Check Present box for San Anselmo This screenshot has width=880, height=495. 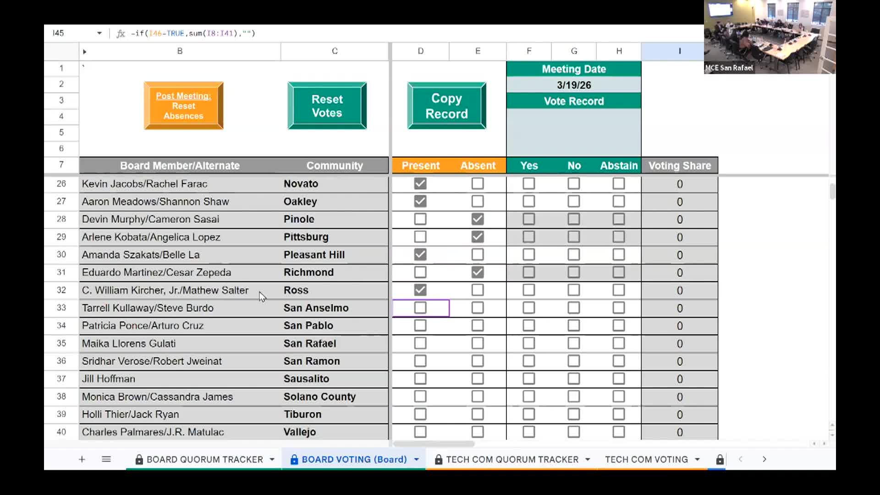(x=420, y=308)
